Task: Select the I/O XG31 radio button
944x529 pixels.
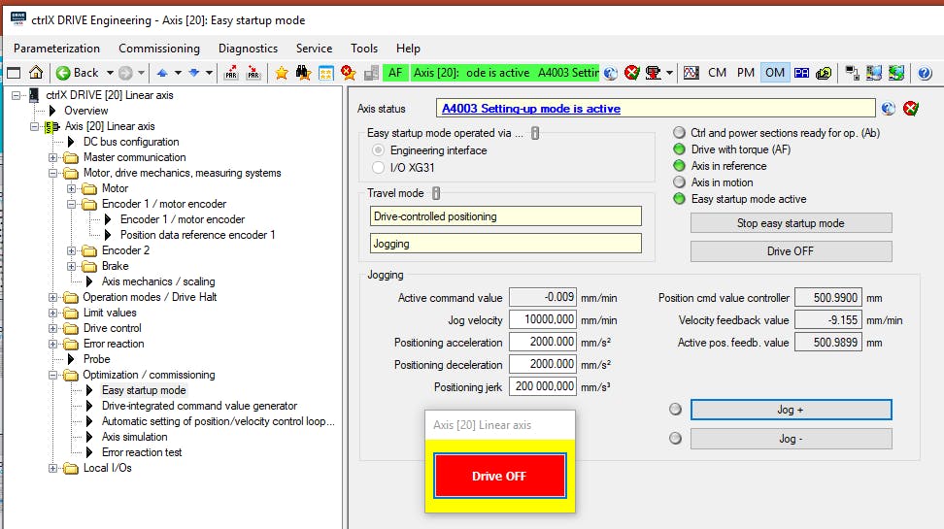Action: tap(378, 167)
